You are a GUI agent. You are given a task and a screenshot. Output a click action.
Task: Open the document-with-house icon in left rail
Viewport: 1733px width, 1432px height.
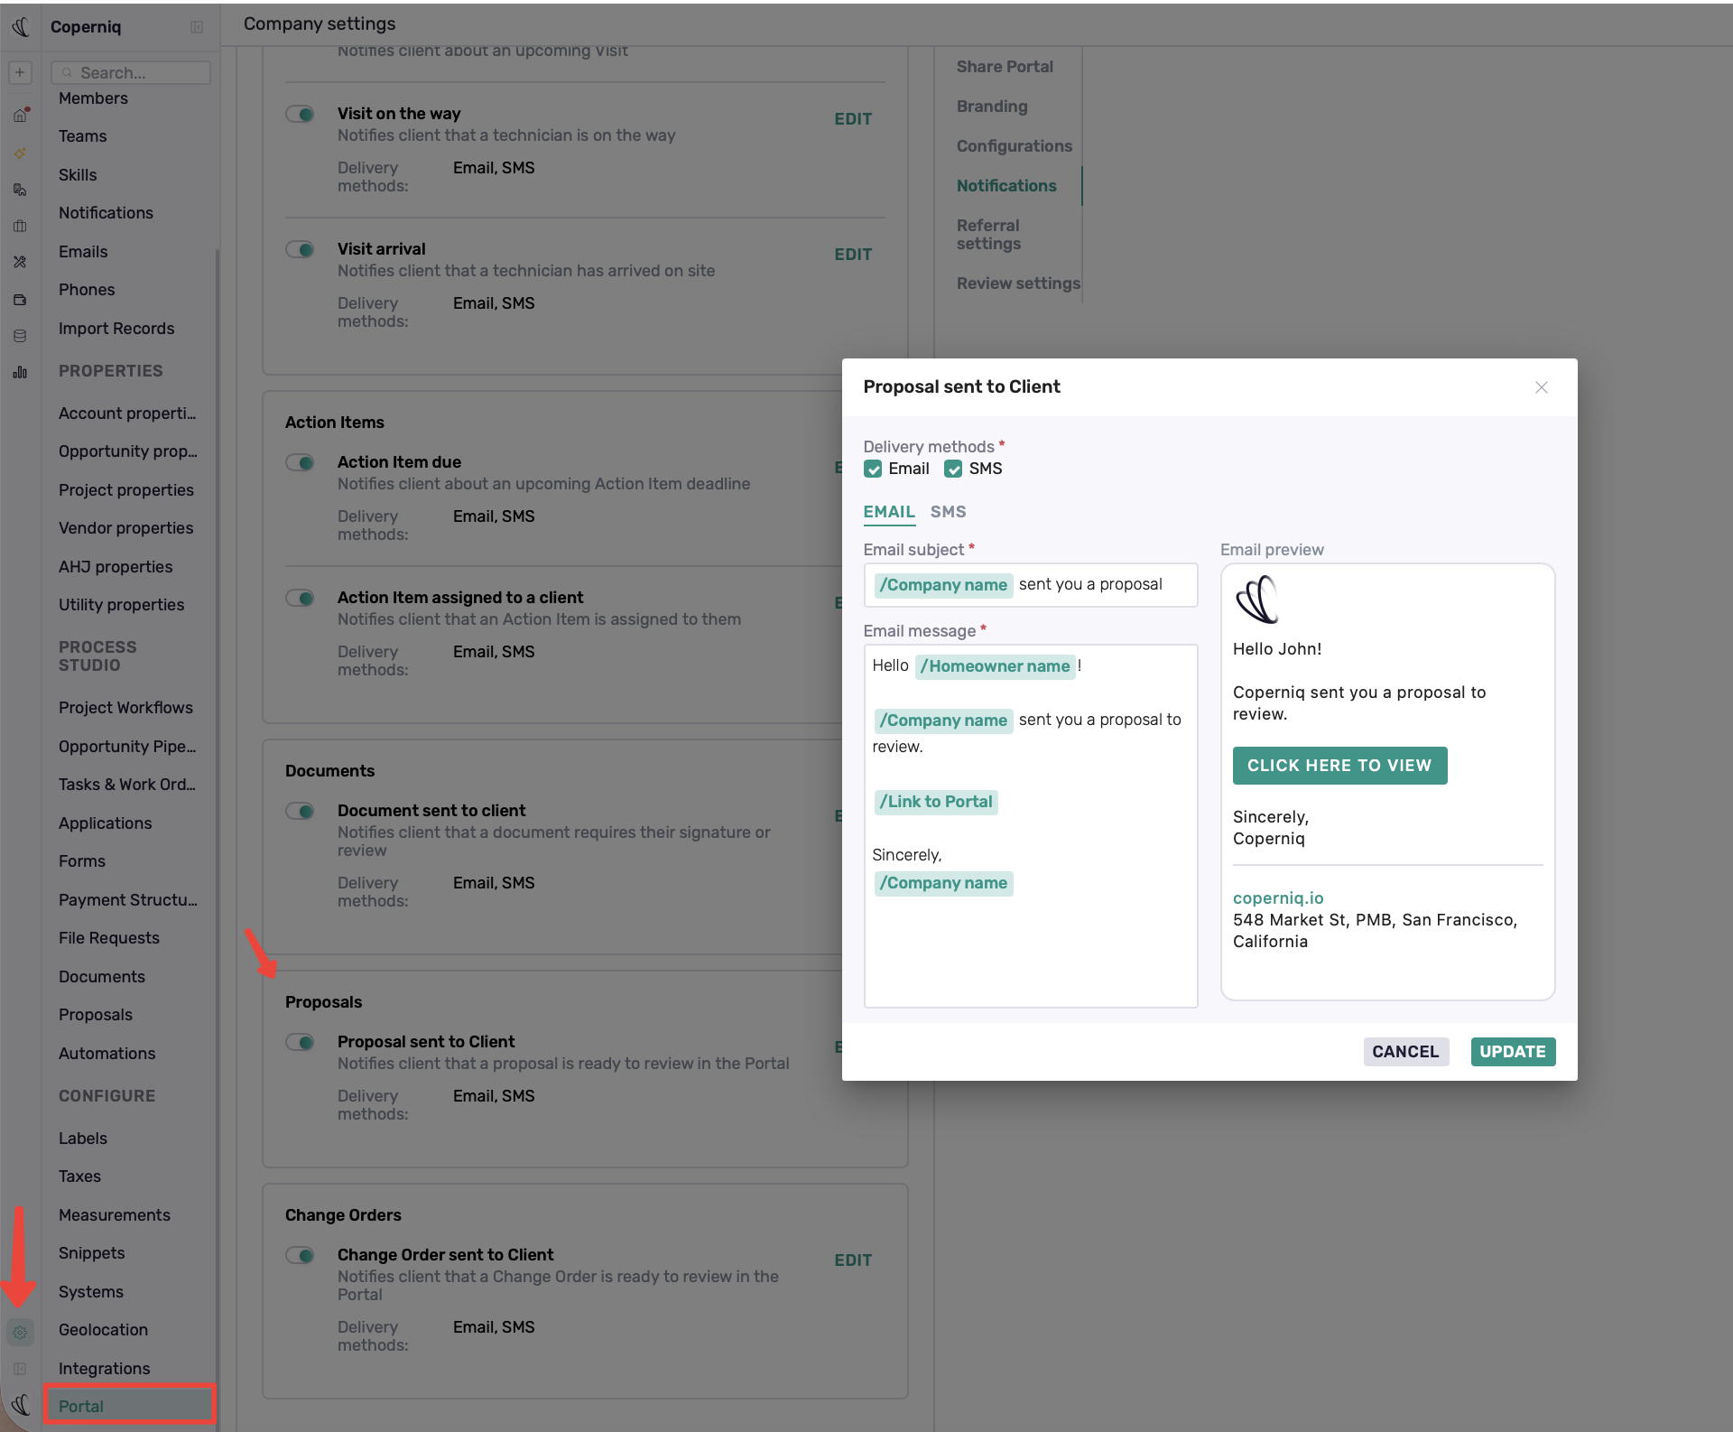pos(20,190)
